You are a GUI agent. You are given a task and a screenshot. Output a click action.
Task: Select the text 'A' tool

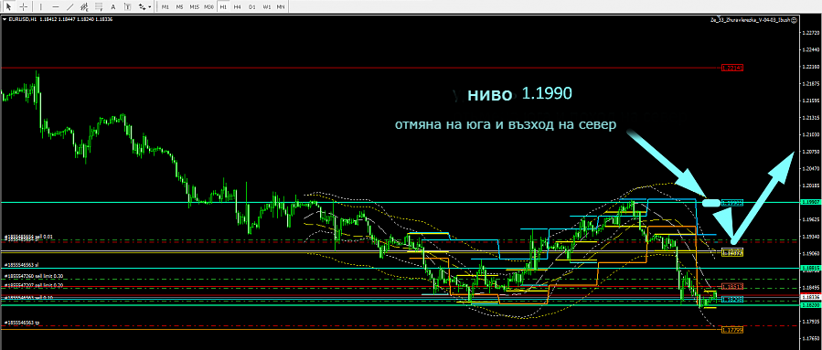tap(112, 6)
